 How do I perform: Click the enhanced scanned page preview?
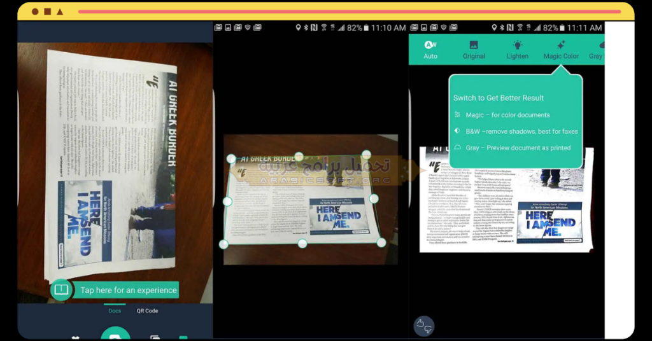point(506,199)
